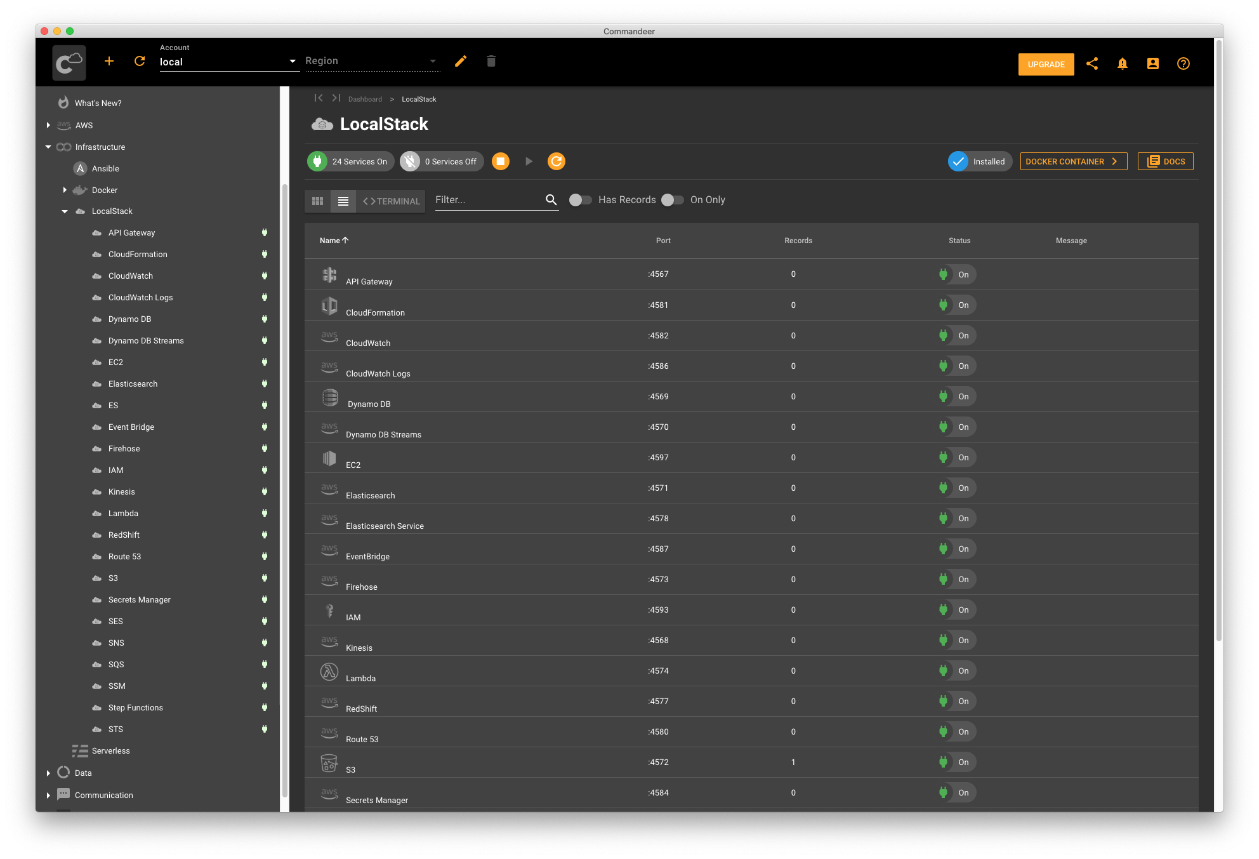
Task: Click the S3 bucket icon in table
Action: tap(329, 762)
